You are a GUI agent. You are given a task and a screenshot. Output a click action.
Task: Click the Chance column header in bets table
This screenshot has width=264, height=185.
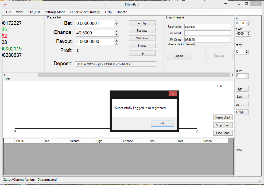[x=134, y=141]
